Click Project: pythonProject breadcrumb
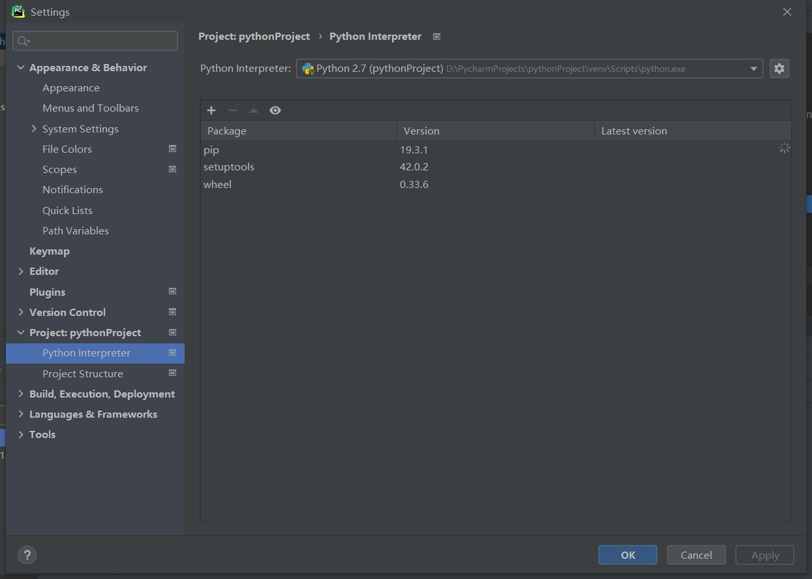The height and width of the screenshot is (579, 812). pos(254,37)
